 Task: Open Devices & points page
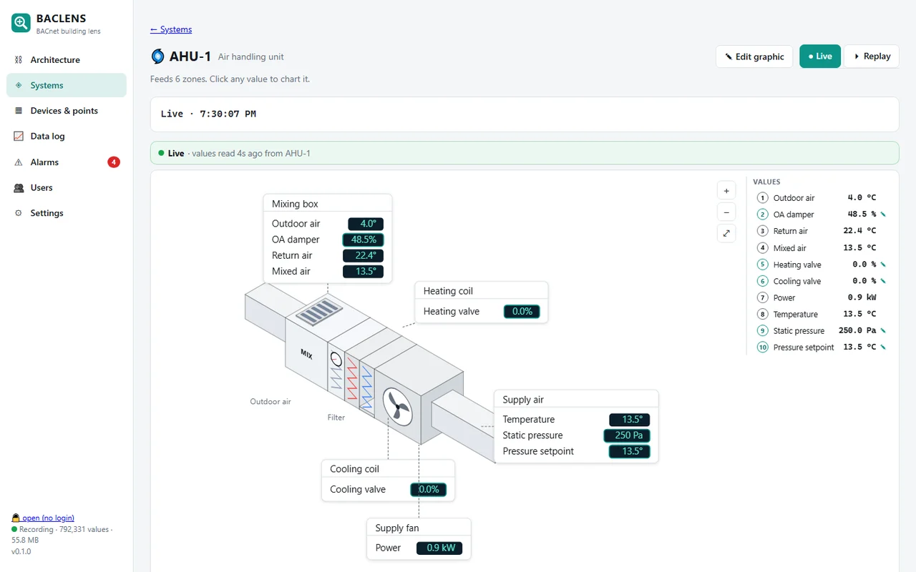(x=67, y=111)
